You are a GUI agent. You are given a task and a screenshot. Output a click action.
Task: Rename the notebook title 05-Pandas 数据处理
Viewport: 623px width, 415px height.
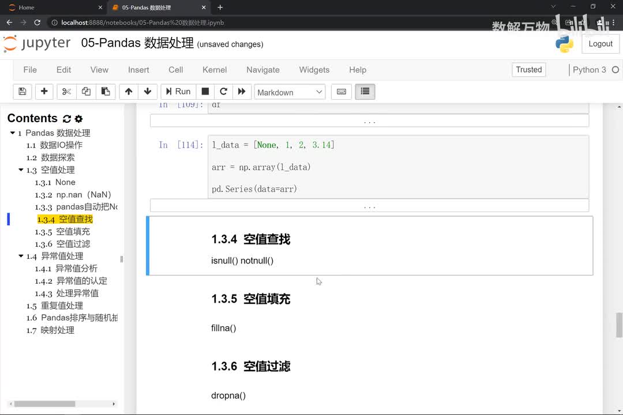[x=137, y=43]
